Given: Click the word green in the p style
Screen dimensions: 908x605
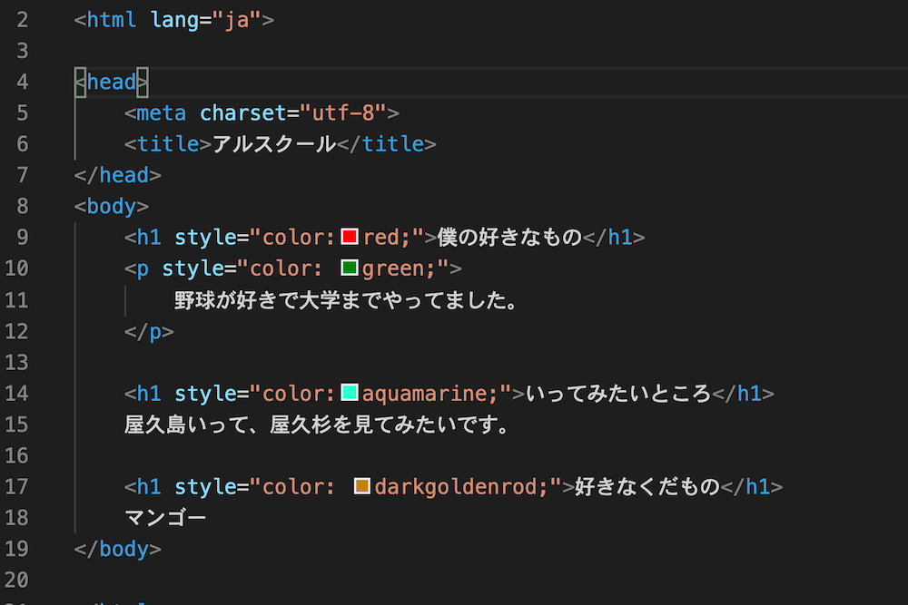Looking at the screenshot, I should tap(392, 268).
